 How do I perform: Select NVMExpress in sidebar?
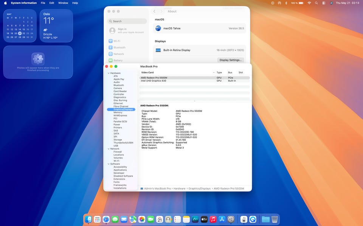120,116
